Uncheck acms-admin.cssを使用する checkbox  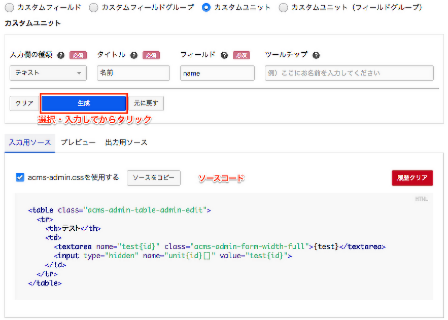(20, 177)
